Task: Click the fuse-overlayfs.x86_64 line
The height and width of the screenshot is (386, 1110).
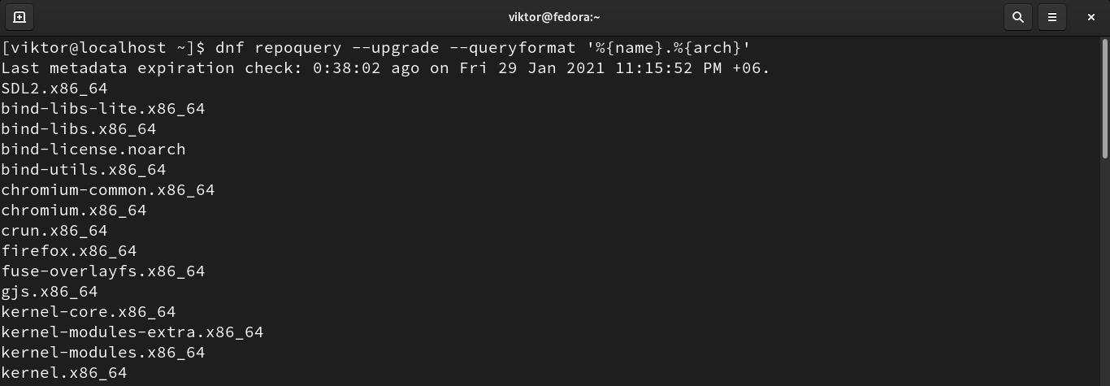Action: [103, 271]
